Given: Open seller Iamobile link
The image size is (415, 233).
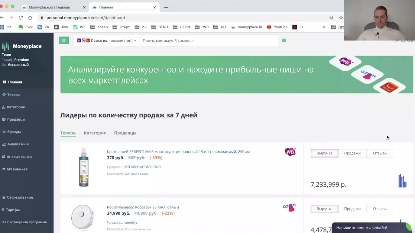Looking at the screenshot, I should [x=131, y=223].
